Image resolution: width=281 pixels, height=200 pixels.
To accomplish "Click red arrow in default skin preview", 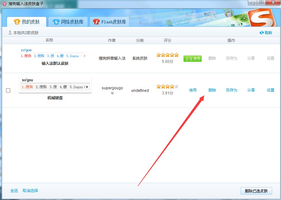I will click(x=84, y=56).
